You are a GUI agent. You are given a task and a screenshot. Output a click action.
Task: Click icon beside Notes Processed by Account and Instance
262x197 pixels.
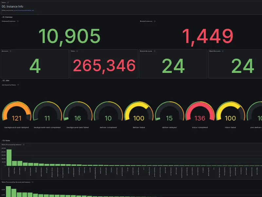click(x=32, y=182)
